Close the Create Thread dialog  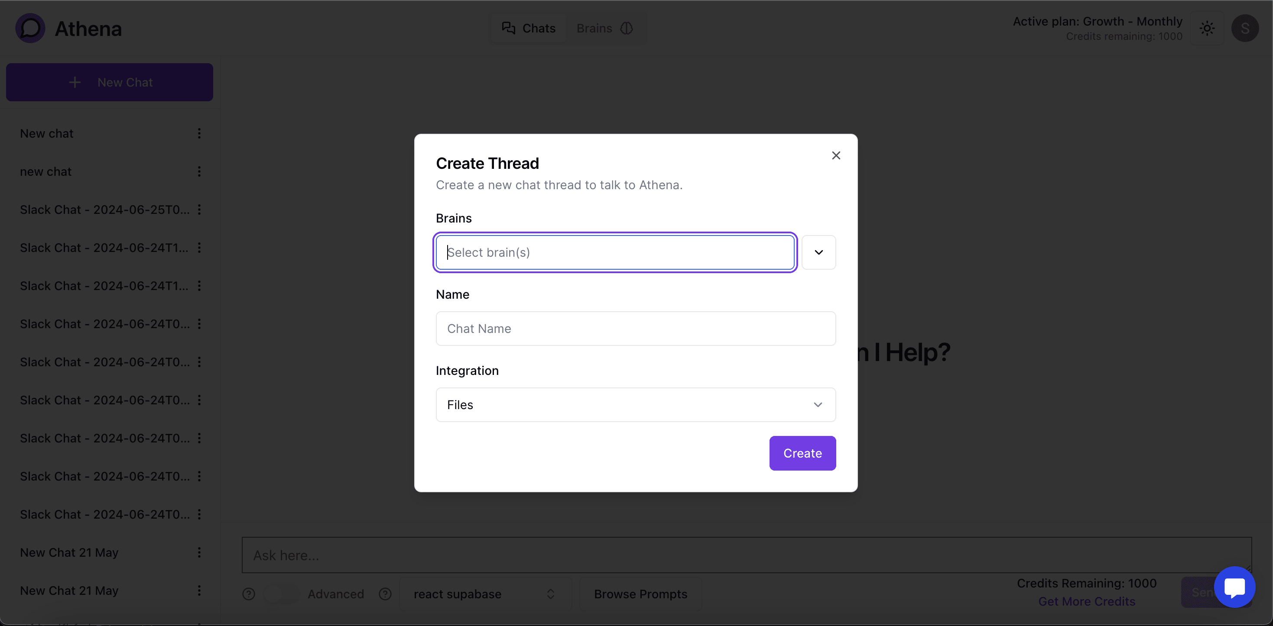tap(836, 155)
